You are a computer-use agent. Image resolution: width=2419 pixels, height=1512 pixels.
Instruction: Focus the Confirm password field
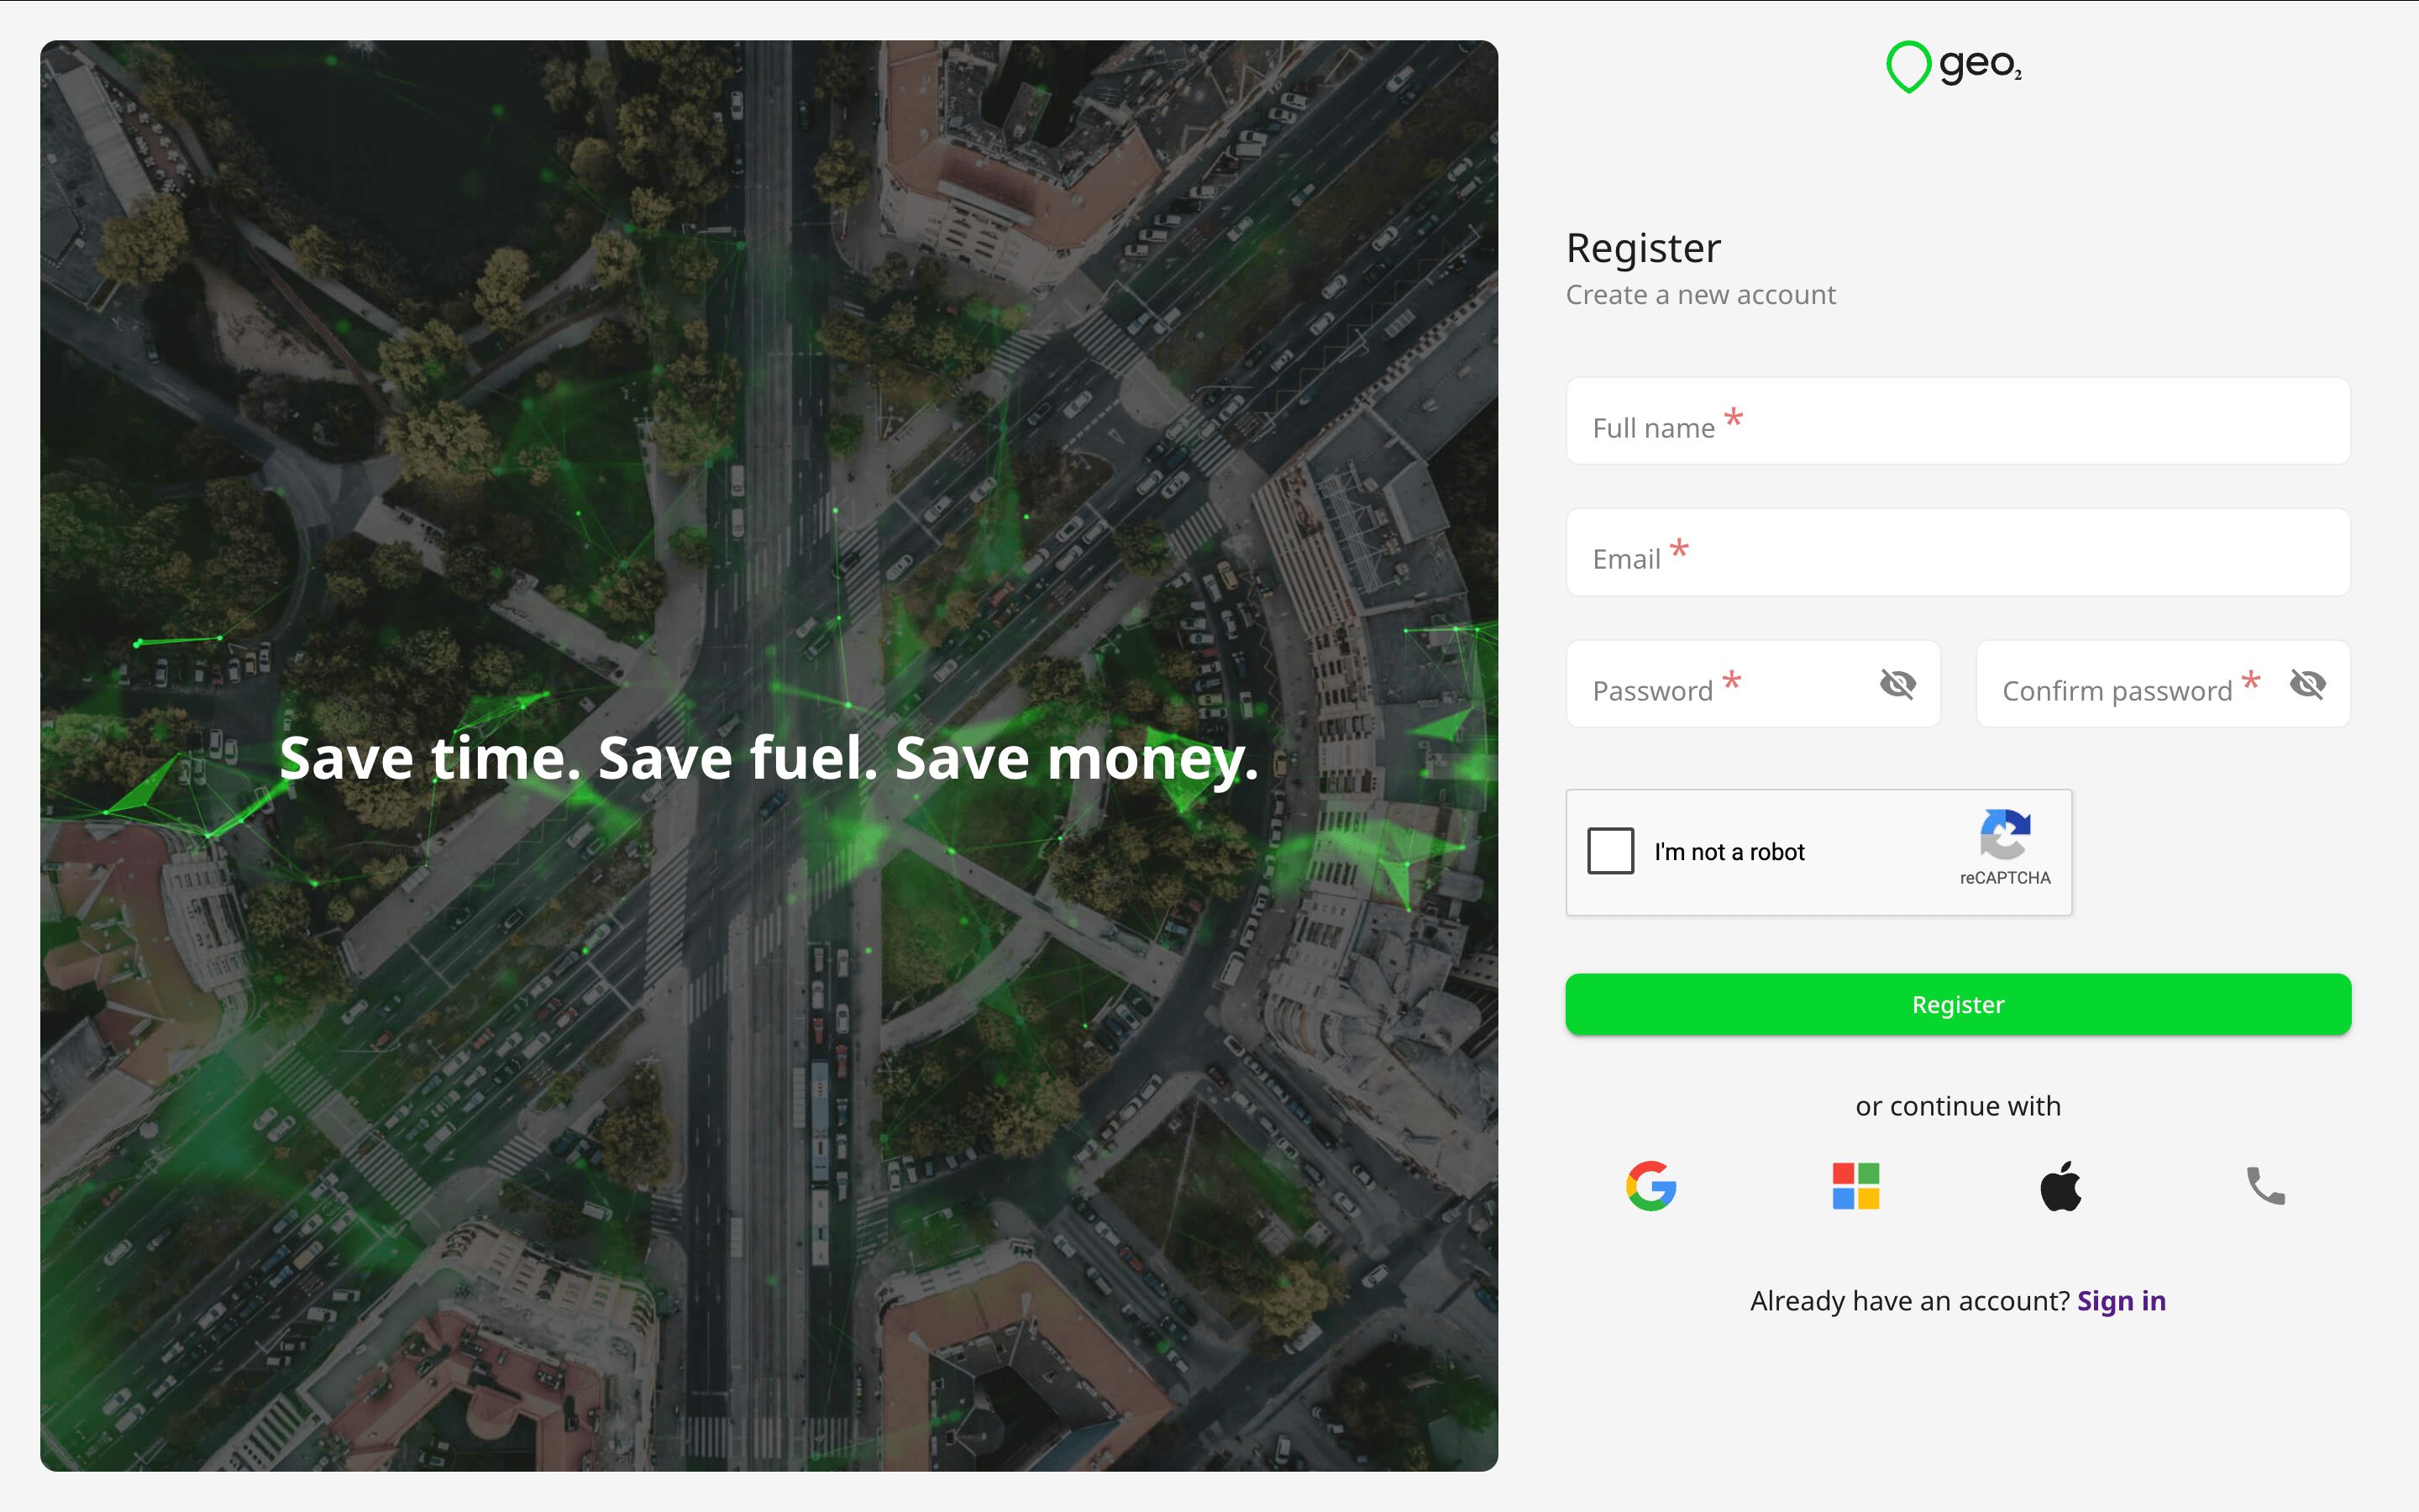coord(2163,684)
